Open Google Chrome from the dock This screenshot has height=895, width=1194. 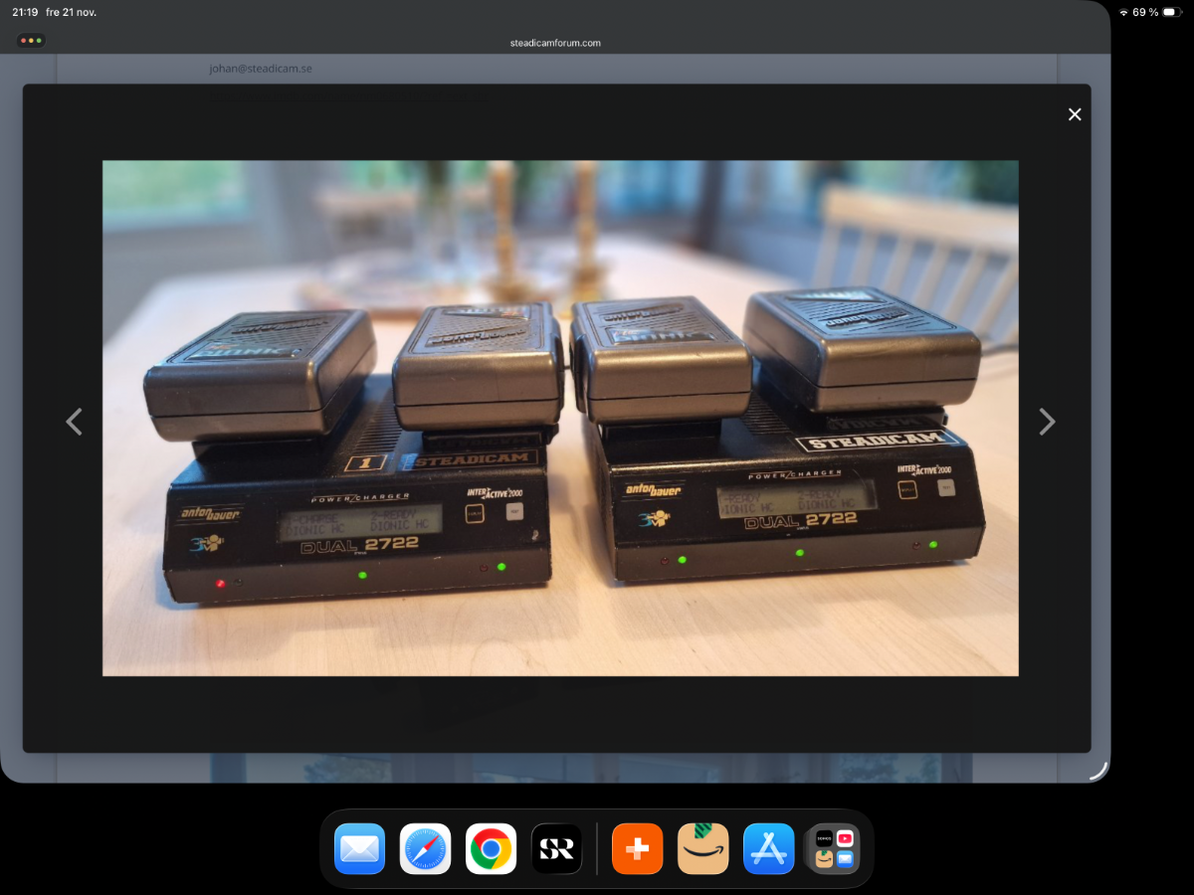[491, 849]
